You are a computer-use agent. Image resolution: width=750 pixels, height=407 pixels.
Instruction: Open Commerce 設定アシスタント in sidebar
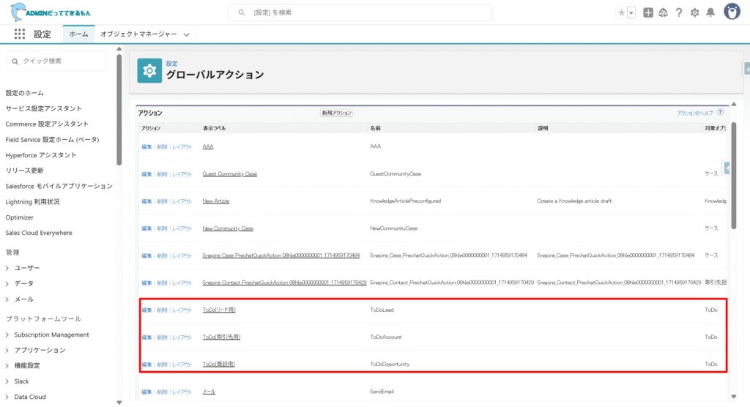[x=47, y=124]
